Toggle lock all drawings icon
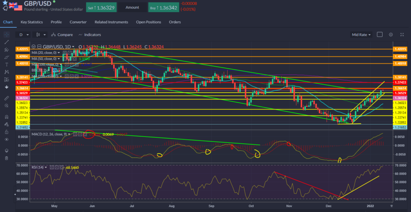Screen dimensions: 411x212 (6, 132)
